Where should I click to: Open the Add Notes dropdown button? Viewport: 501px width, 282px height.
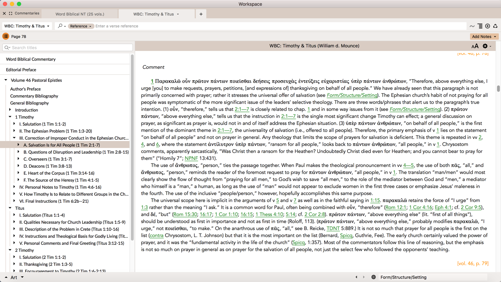coord(484,36)
